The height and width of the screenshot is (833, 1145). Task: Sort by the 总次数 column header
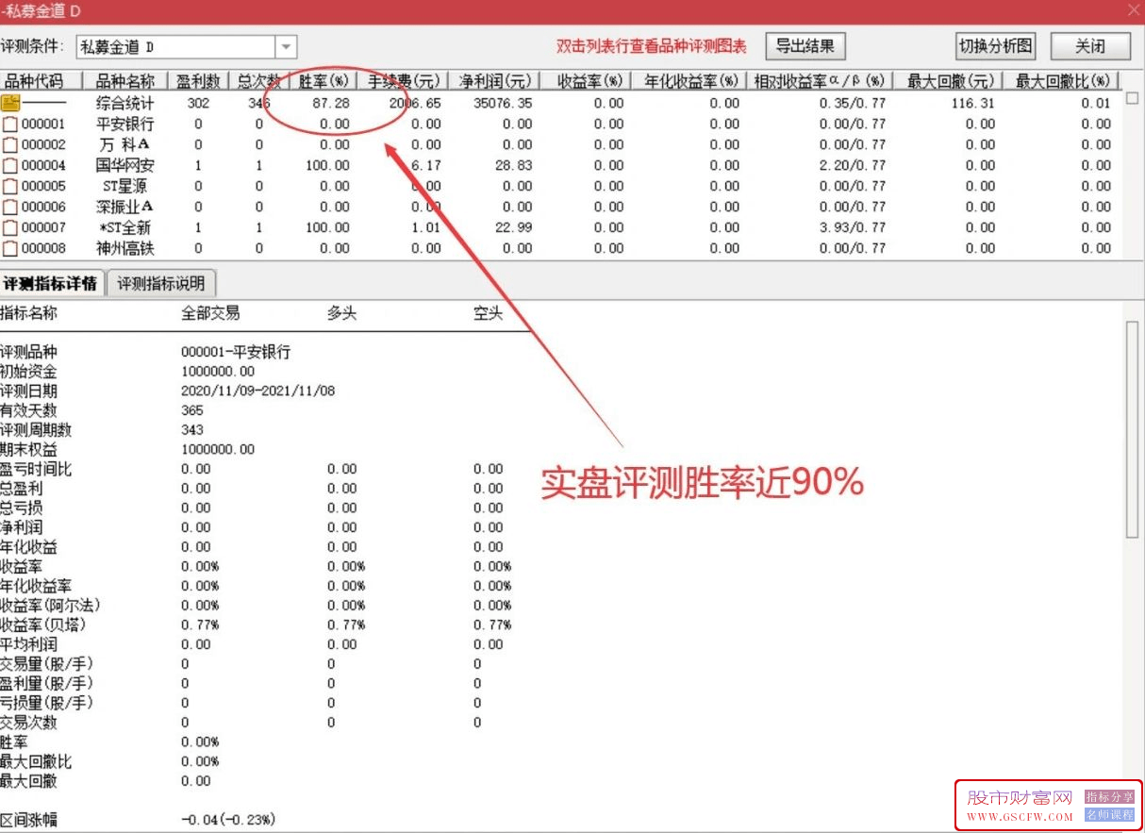click(x=258, y=80)
